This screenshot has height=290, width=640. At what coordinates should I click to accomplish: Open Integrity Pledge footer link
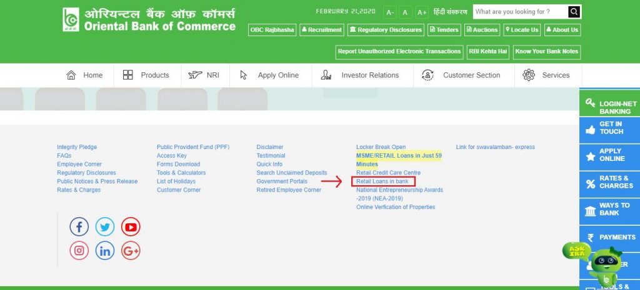(77, 147)
